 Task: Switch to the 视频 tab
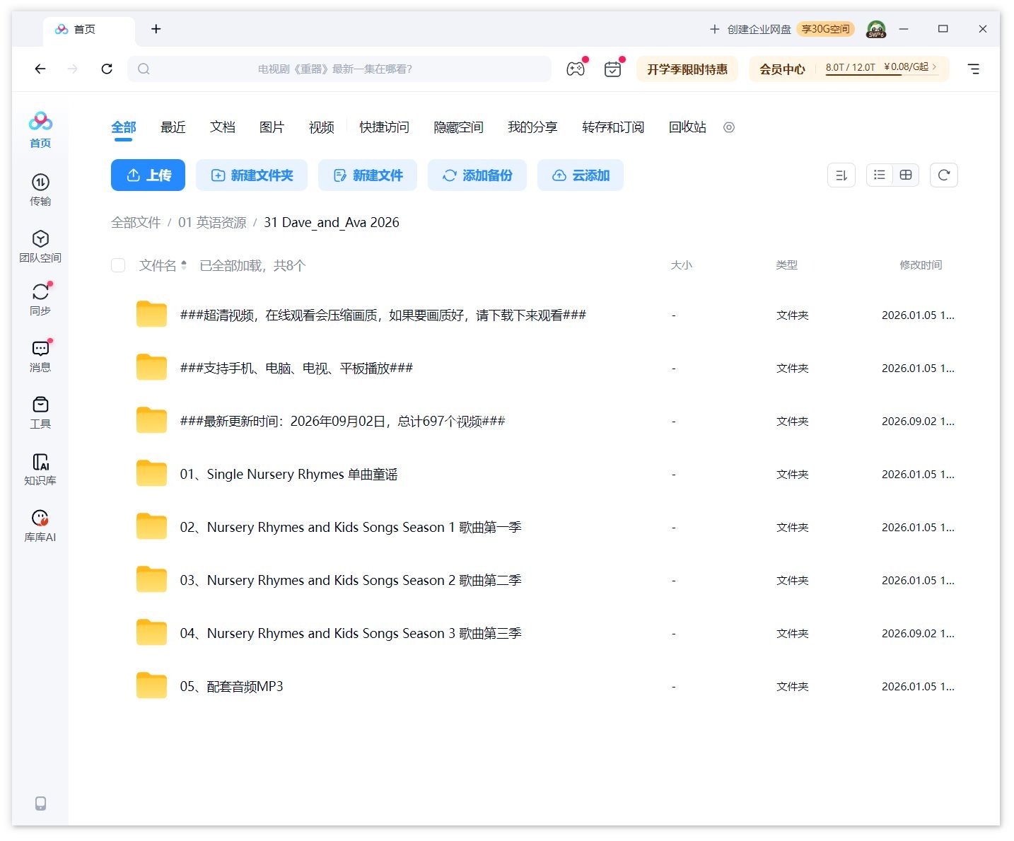(321, 127)
